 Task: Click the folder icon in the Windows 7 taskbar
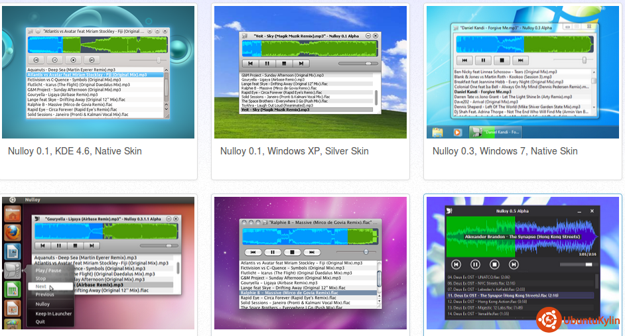pos(438,132)
